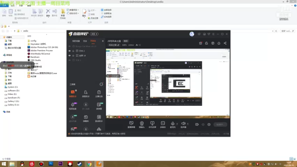Add a new scene with plus button
297x167 pixels.
[103, 41]
